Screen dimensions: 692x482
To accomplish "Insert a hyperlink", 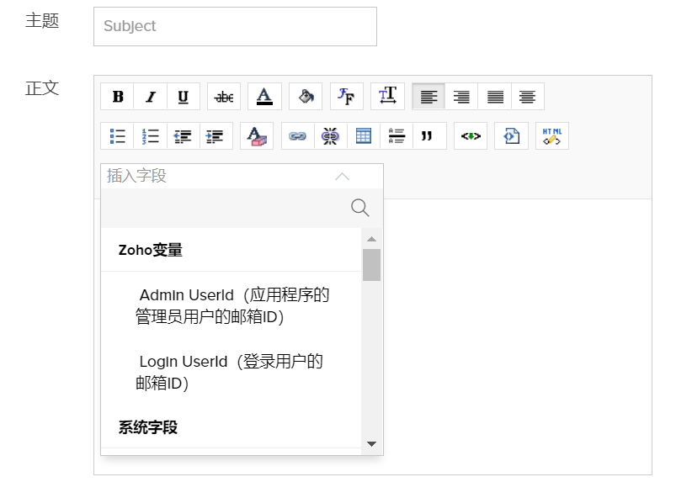I will click(x=297, y=135).
